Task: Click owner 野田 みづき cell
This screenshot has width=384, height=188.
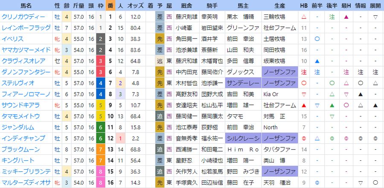Action: [x=243, y=171]
